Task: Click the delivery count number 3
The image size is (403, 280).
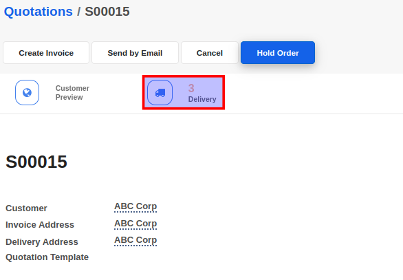Action: tap(191, 88)
